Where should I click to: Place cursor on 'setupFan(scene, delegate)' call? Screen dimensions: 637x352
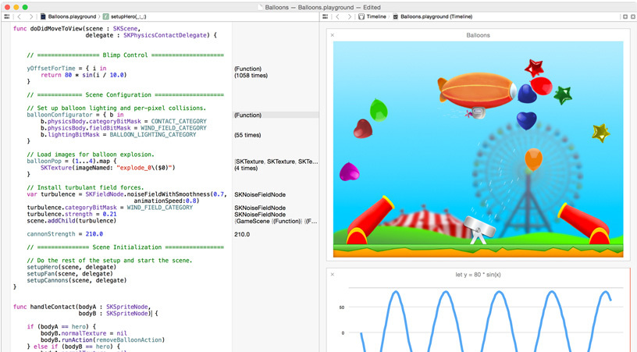(70, 274)
